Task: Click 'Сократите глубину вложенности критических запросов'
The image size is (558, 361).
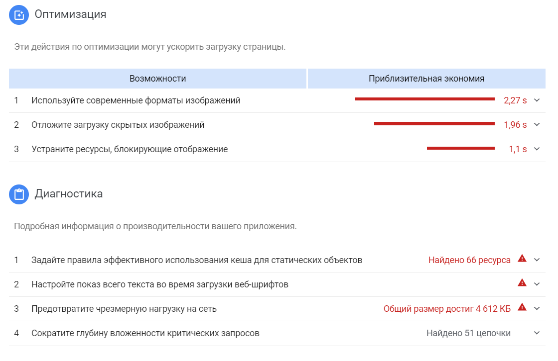Action: [145, 333]
